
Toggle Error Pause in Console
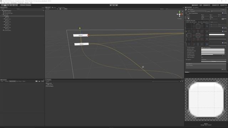pos(19,81)
